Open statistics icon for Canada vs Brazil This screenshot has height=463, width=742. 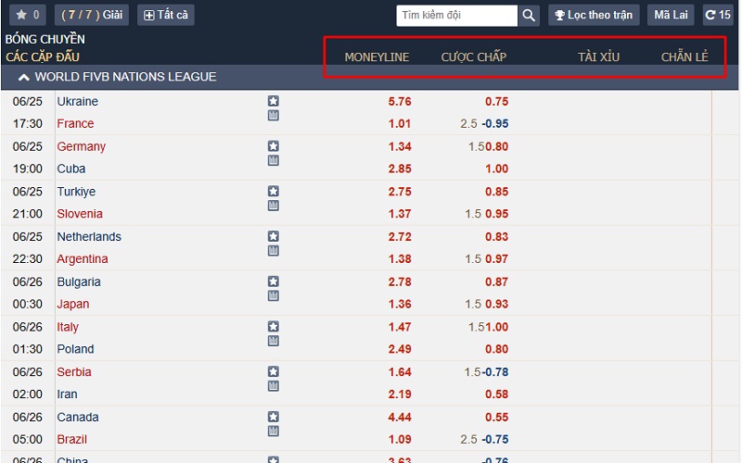[273, 432]
